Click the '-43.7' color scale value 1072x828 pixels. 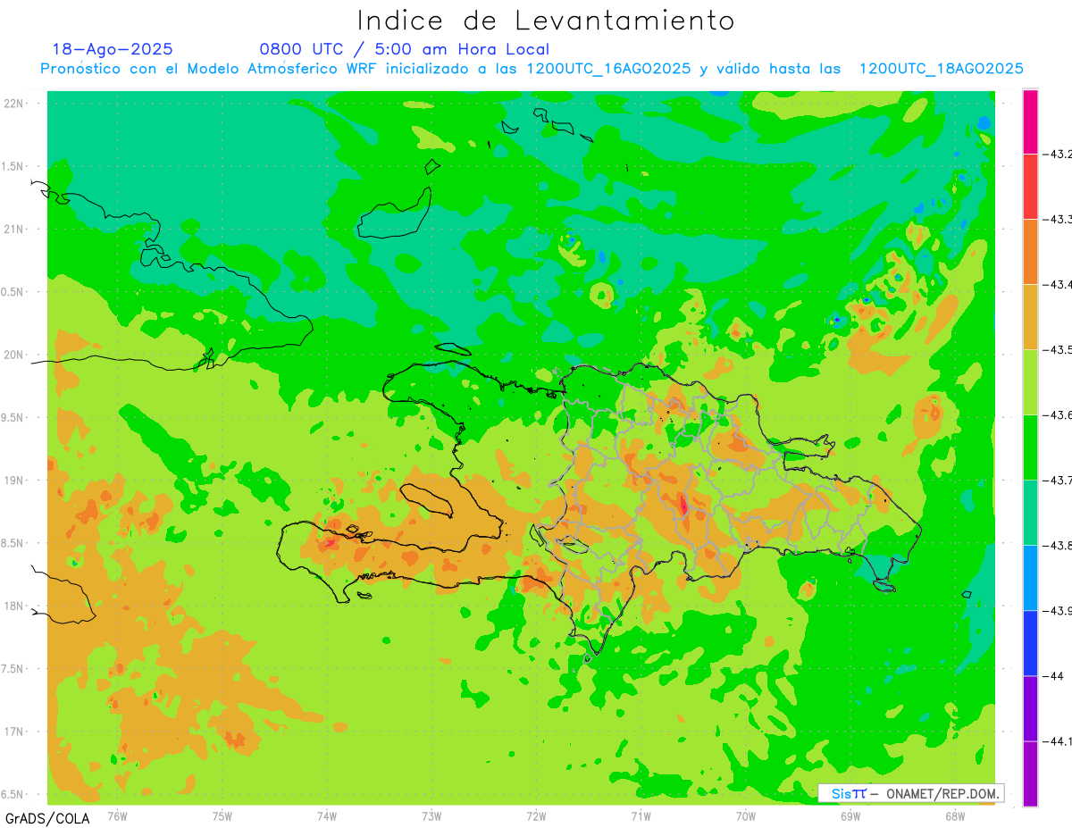pos(1056,481)
